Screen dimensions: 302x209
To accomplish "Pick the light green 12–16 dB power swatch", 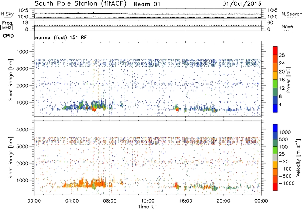I will [x=275, y=84].
